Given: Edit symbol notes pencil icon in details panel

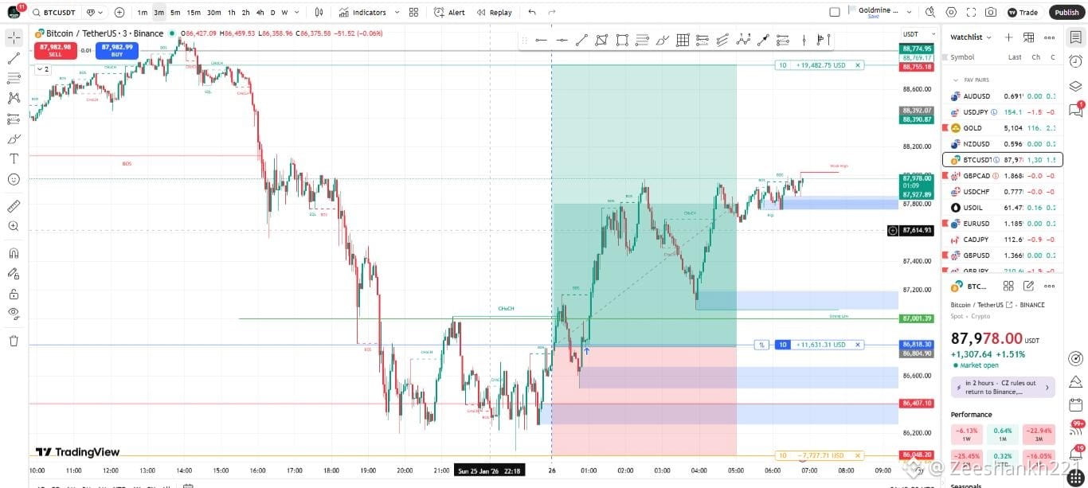Looking at the screenshot, I should [1028, 286].
